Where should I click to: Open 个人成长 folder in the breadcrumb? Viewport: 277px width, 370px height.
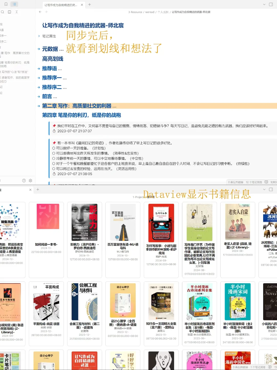(163, 12)
